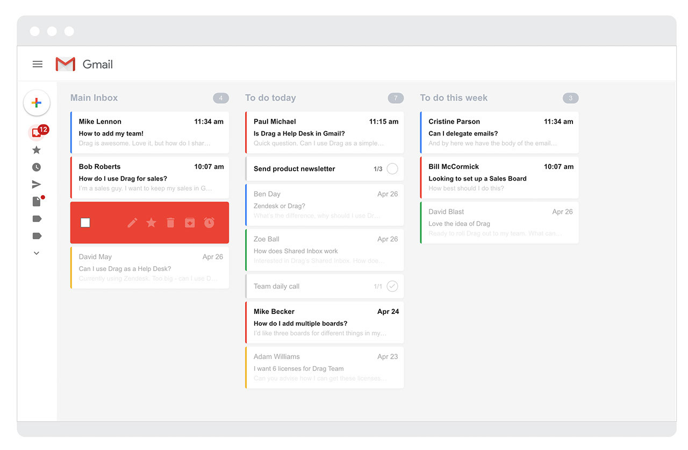This screenshot has height=450, width=688.
Task: Open Sent arrow icon in sidebar
Action: click(x=37, y=184)
